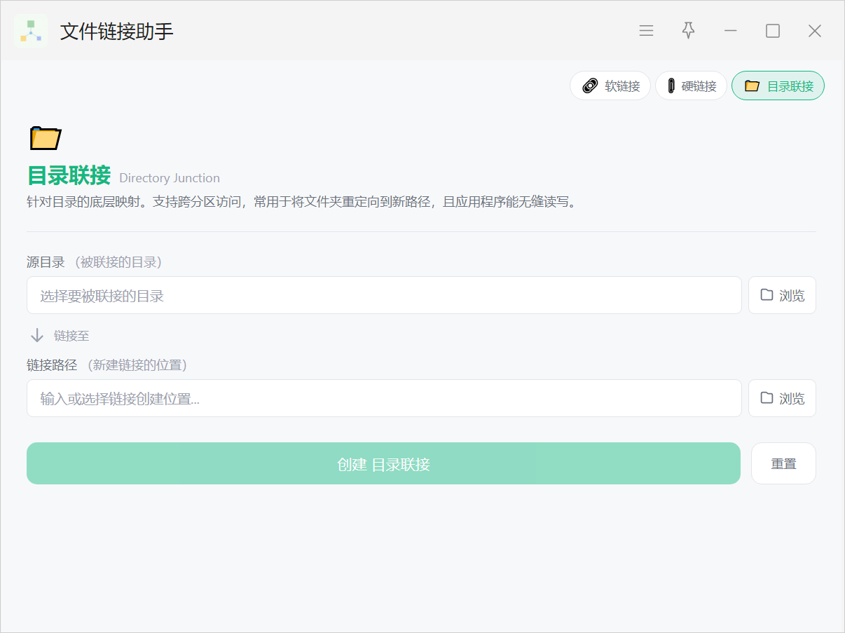Click the 文件链接助手 title text
Screen dimensions: 845x633
click(x=116, y=32)
